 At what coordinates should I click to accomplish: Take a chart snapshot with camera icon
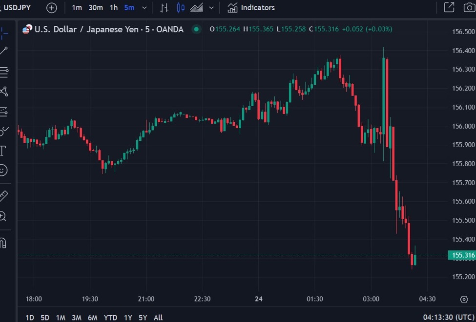click(x=469, y=7)
